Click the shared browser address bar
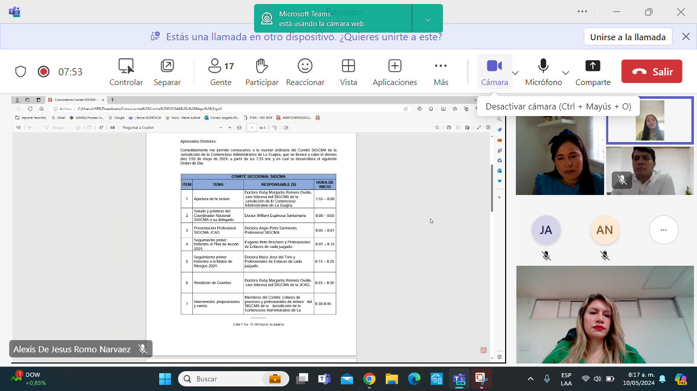Screen dimensions: 697x391 [230, 108]
